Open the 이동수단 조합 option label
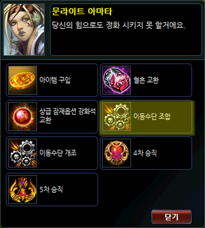 tap(152, 117)
